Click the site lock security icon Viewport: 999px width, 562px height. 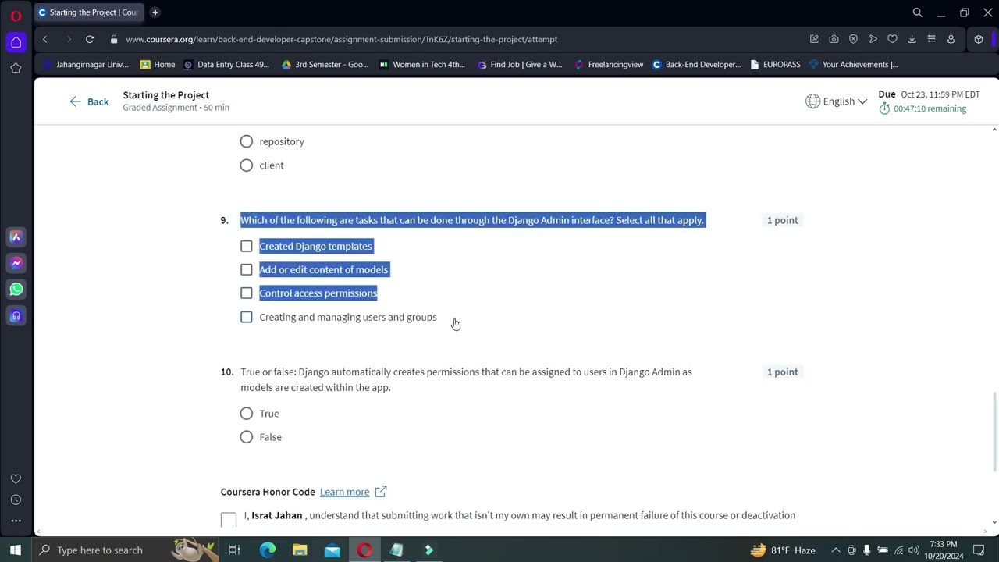(x=114, y=39)
